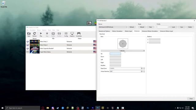
Task: Select the Mario Superstar Baseball banner thumbnail
Action: point(35,48)
